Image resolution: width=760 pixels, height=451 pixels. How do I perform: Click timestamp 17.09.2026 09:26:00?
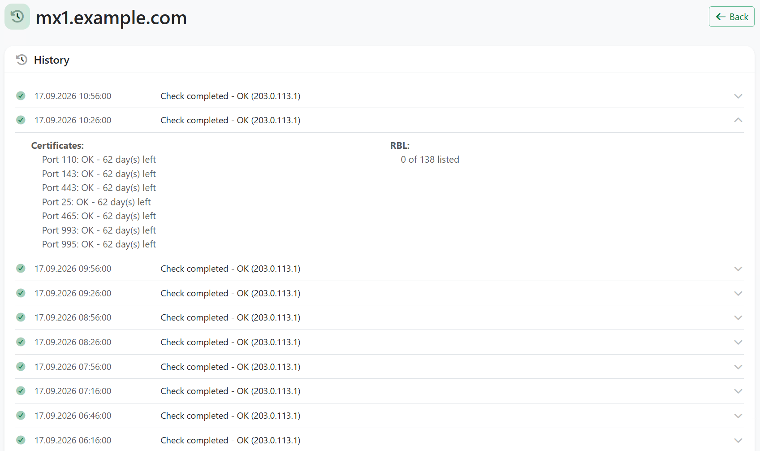pos(73,293)
